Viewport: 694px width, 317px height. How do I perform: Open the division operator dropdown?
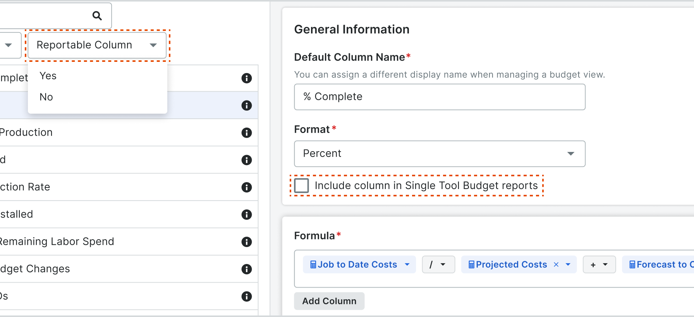point(438,265)
